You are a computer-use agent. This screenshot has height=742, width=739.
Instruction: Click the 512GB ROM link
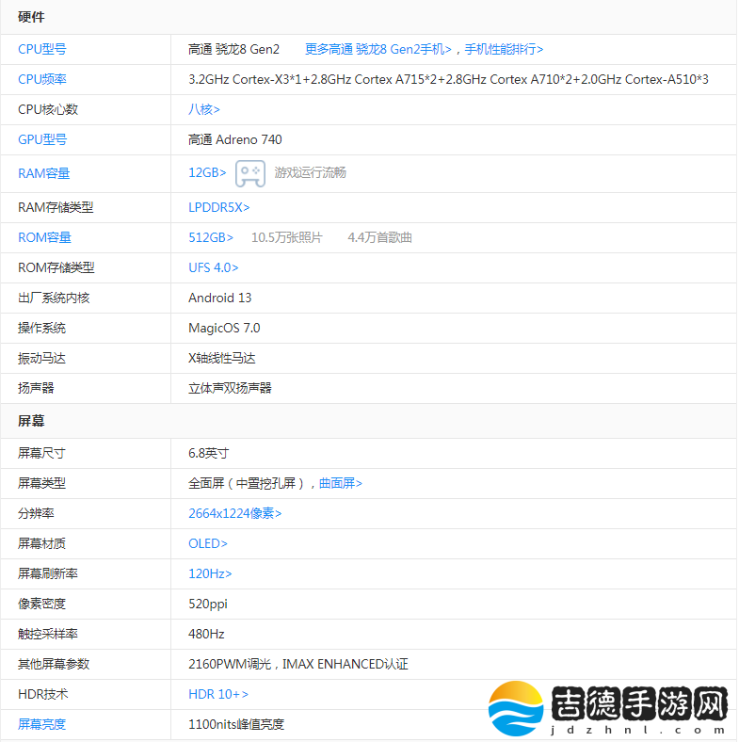211,237
